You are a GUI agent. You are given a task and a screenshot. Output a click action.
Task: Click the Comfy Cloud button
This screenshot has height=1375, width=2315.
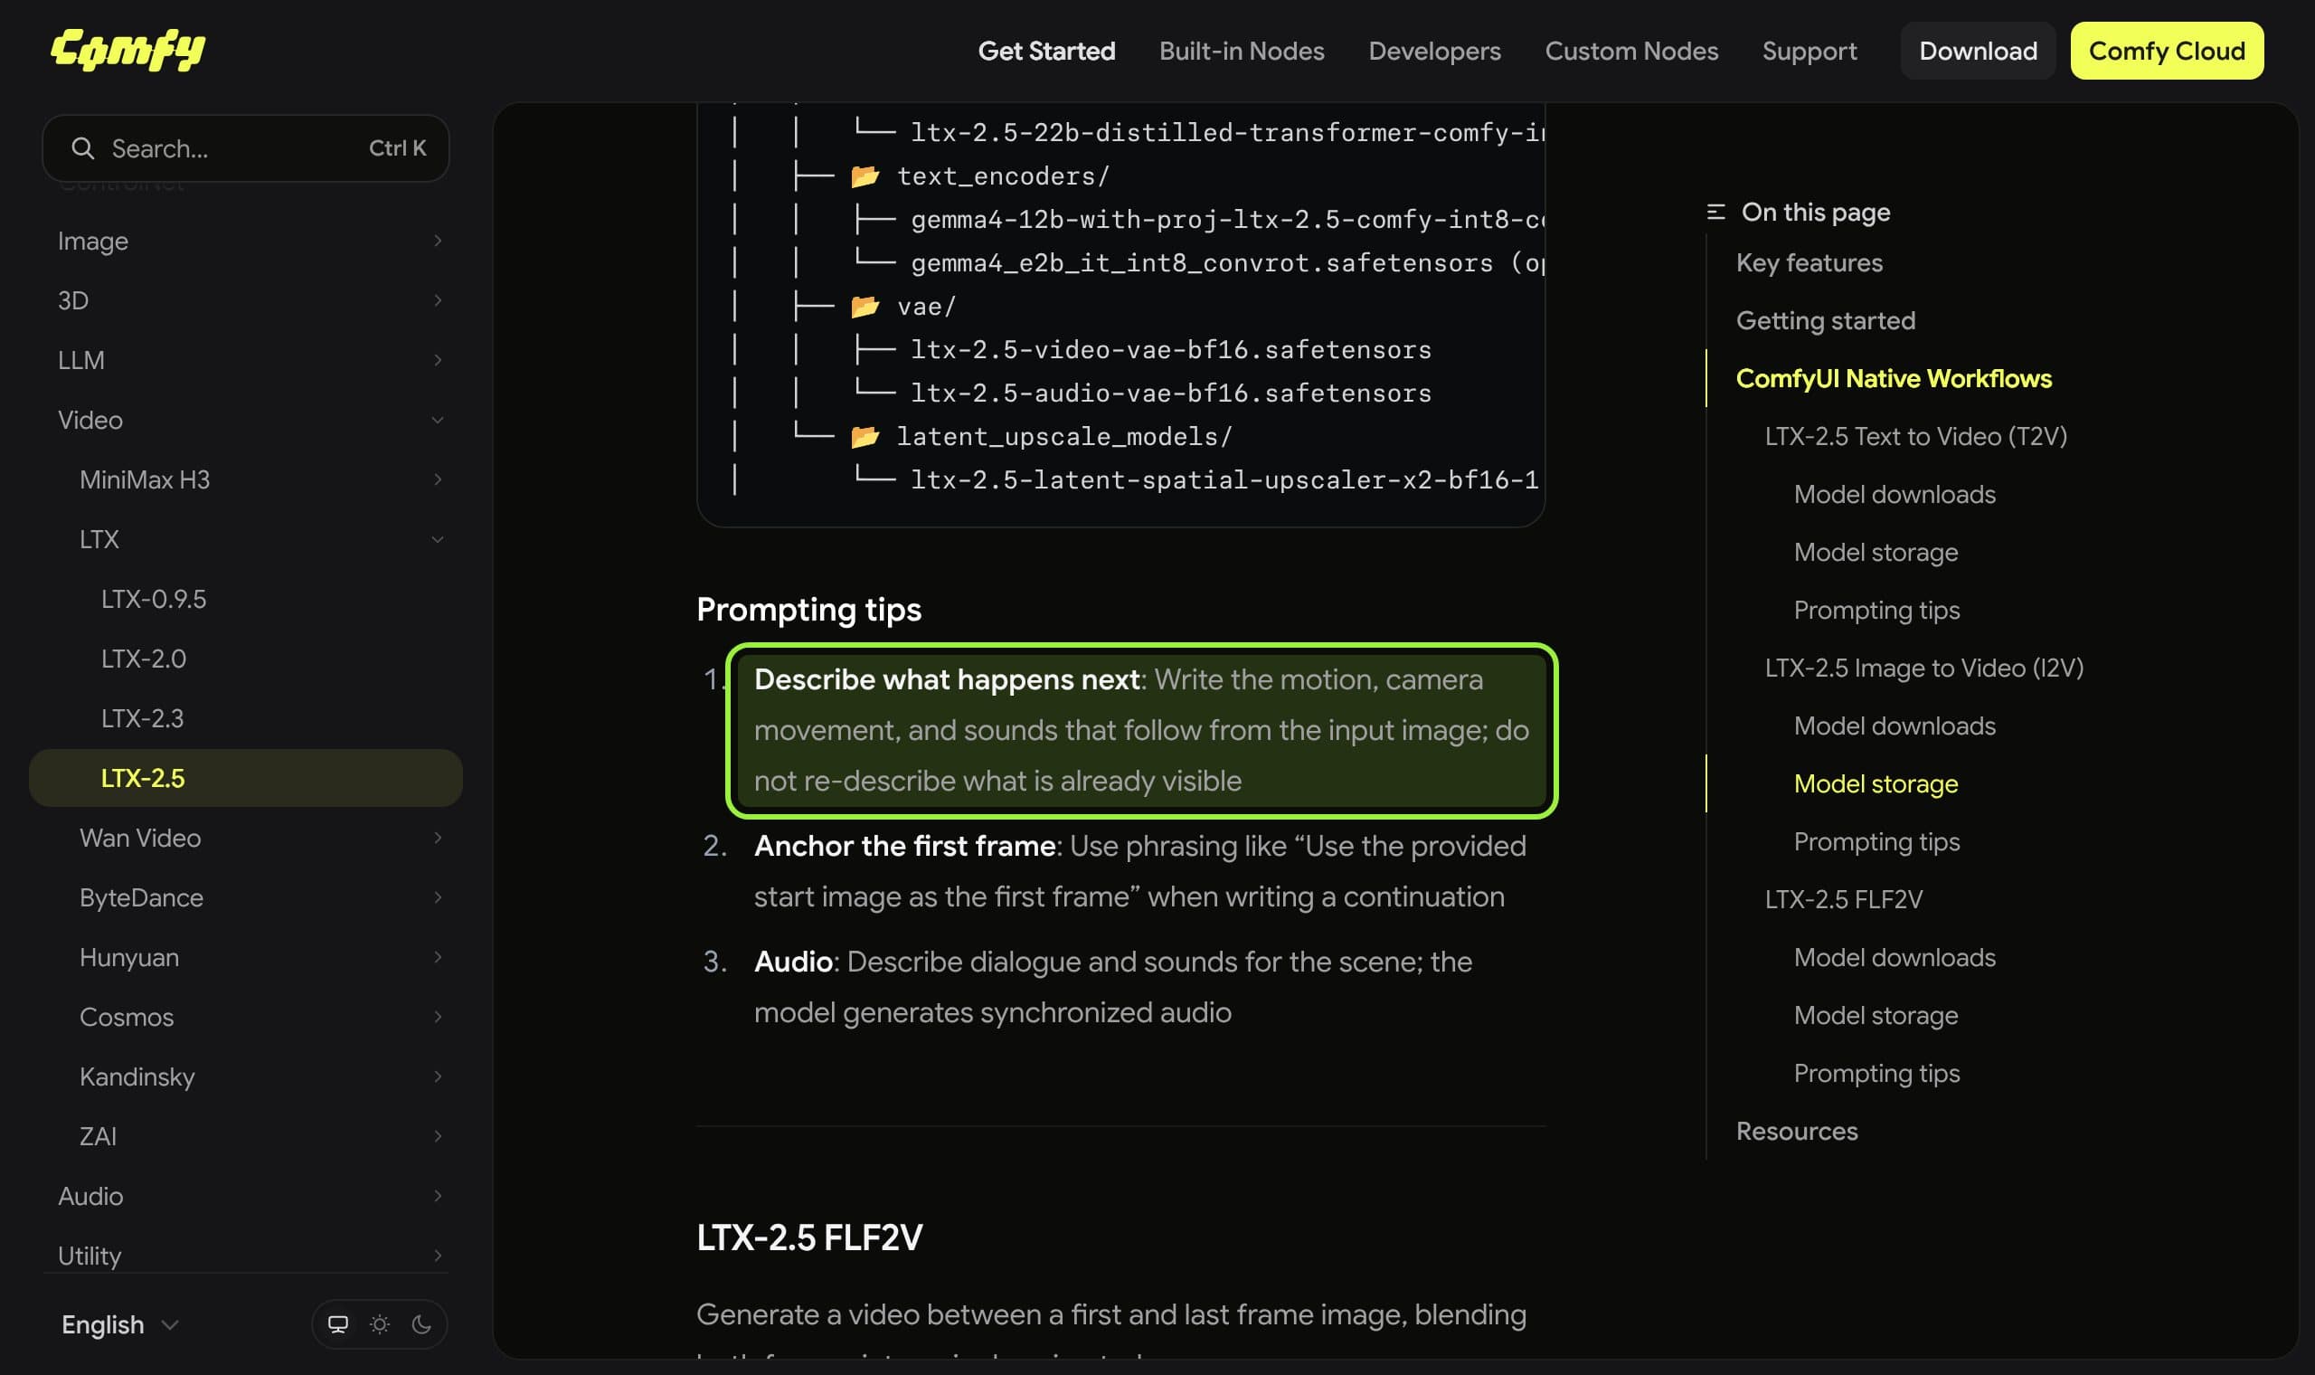coord(2167,51)
